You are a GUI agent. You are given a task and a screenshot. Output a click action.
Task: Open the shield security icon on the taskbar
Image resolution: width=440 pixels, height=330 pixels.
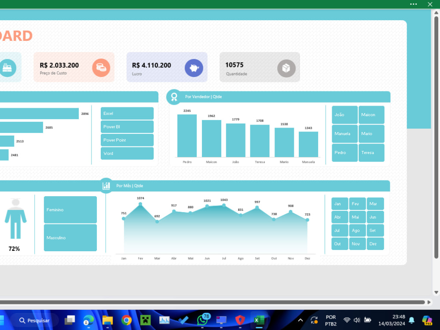(x=240, y=320)
